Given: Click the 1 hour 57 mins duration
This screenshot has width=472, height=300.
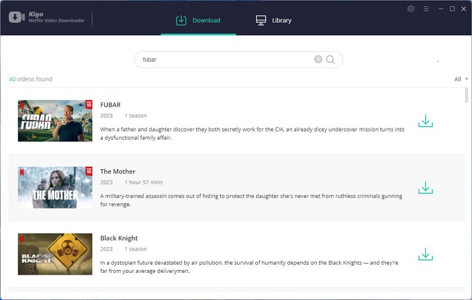Looking at the screenshot, I should (143, 182).
